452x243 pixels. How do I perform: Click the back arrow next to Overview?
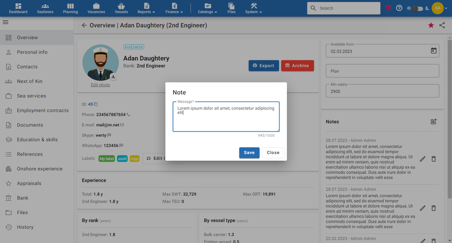click(x=84, y=25)
